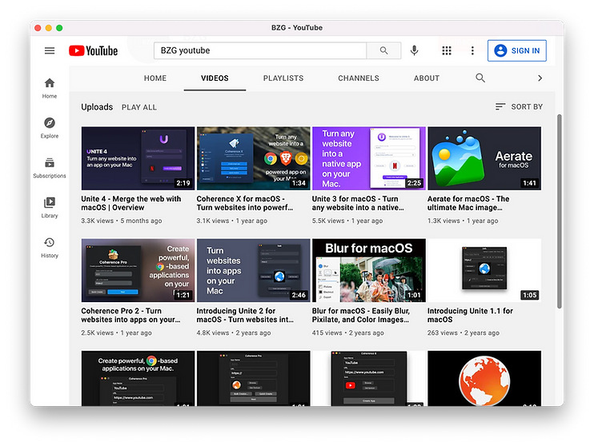Open History in sidebar
This screenshot has width=594, height=446.
50,248
